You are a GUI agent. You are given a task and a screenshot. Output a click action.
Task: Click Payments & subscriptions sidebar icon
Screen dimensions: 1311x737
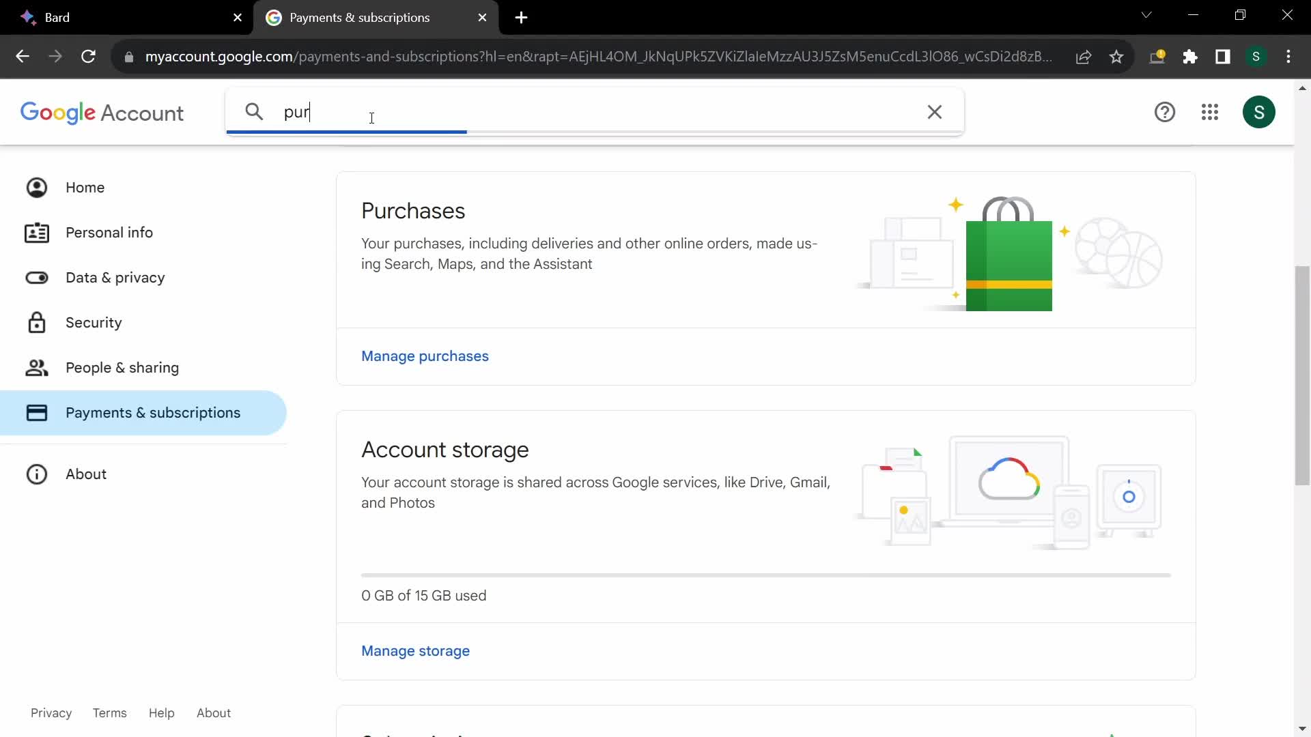(x=36, y=413)
